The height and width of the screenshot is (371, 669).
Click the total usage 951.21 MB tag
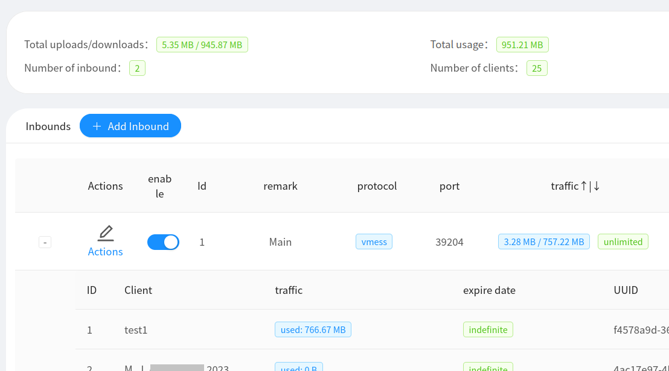click(522, 45)
